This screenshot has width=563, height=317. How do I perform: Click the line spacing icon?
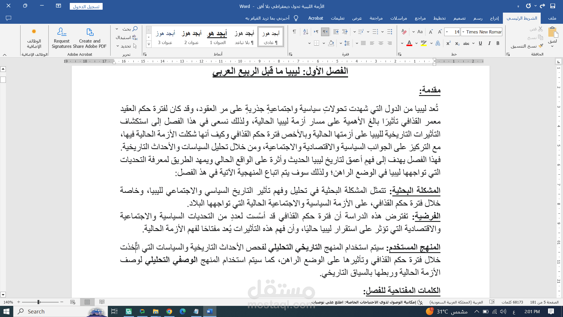point(347,43)
